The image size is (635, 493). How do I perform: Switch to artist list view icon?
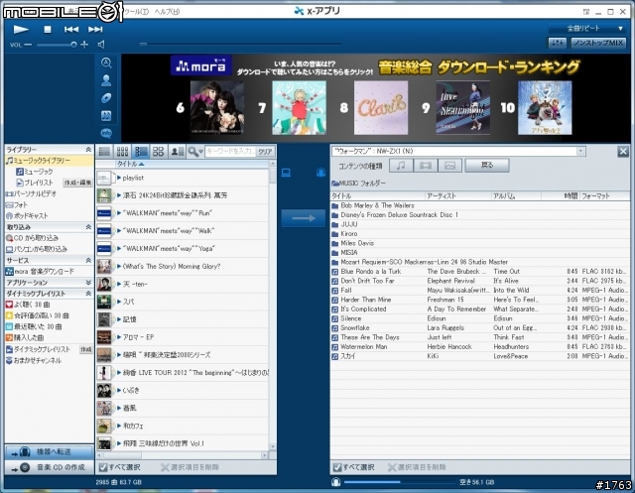coord(177,152)
